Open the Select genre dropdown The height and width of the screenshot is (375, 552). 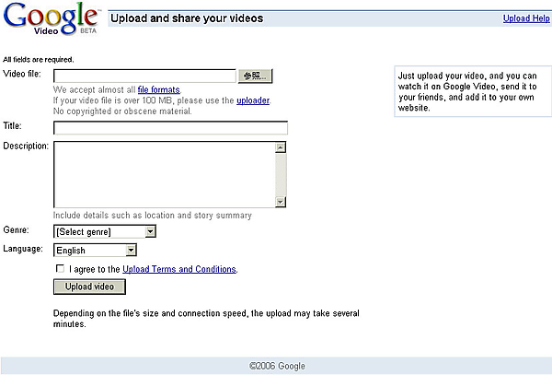click(x=105, y=231)
